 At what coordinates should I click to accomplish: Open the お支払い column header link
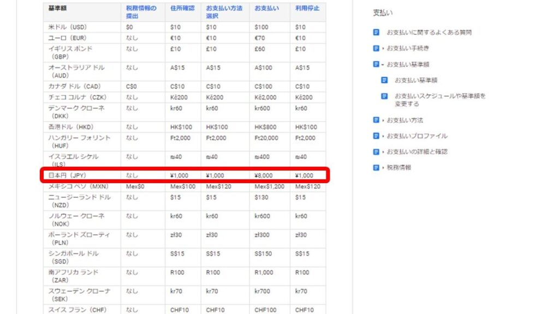(266, 8)
